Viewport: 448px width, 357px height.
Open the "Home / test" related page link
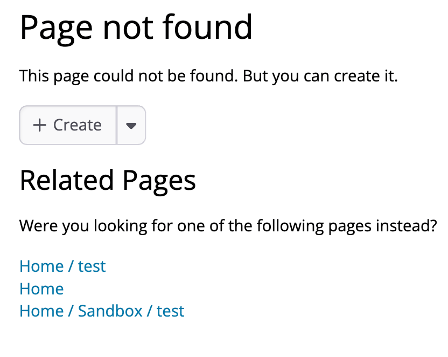[x=62, y=266]
